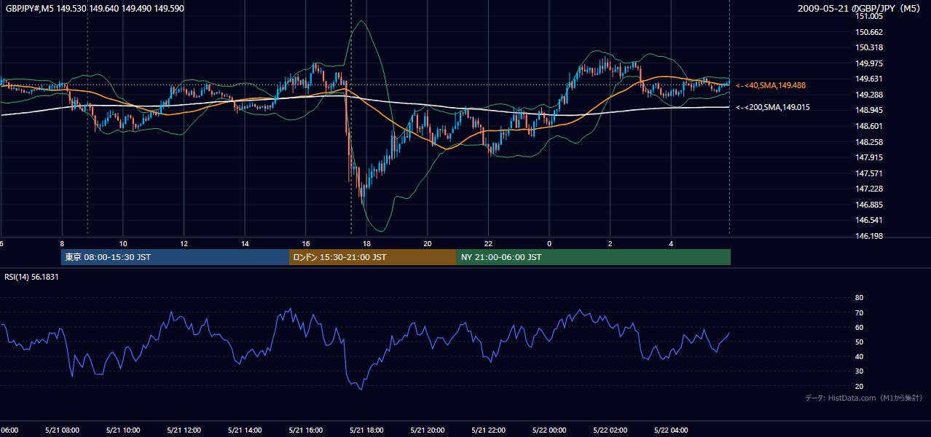
Task: Click hour label 12 under the price chart
Action: [x=184, y=243]
